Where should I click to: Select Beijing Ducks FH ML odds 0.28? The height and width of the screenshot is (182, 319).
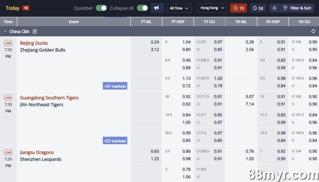pyautogui.click(x=250, y=42)
